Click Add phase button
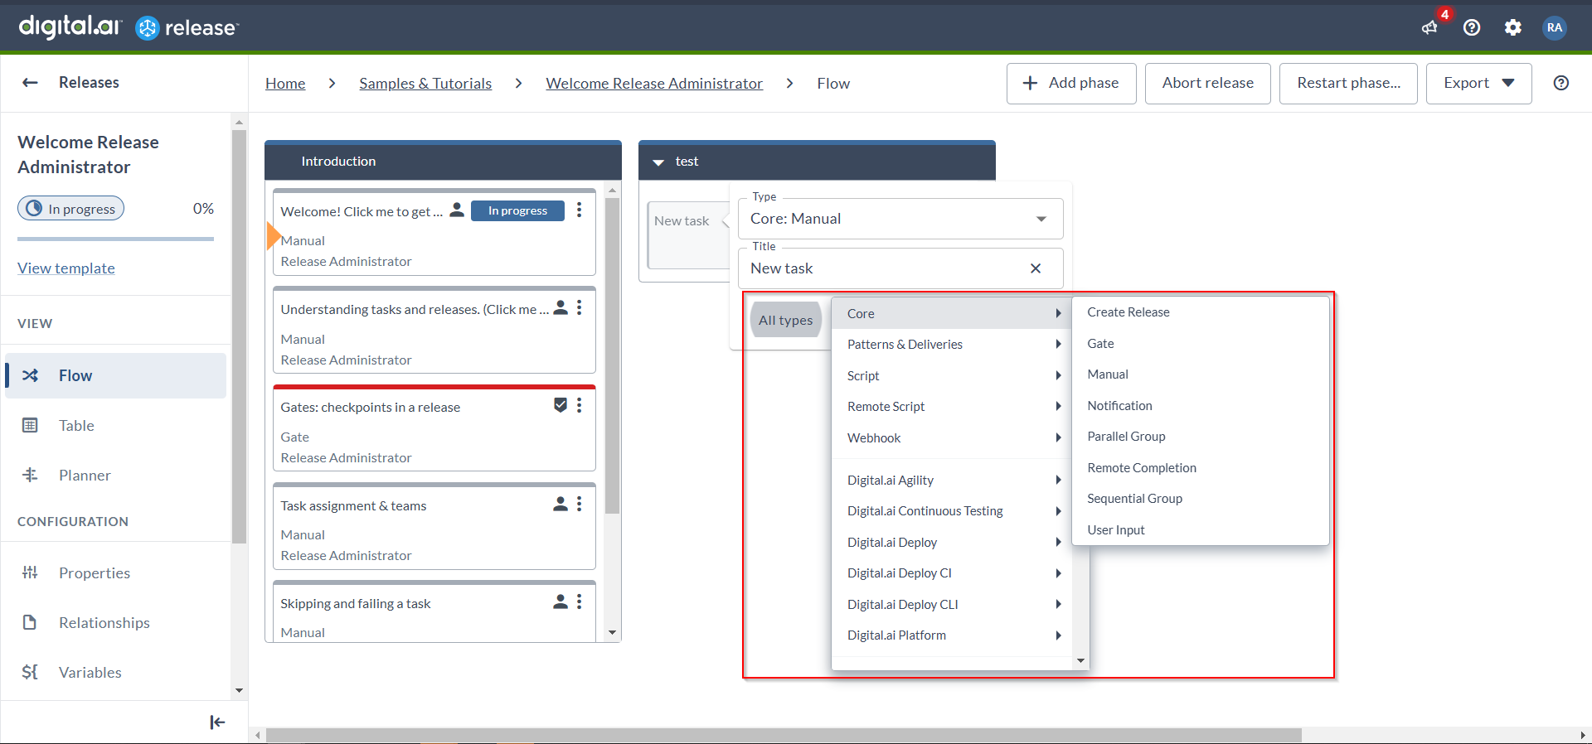 [1071, 83]
